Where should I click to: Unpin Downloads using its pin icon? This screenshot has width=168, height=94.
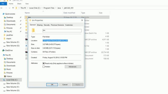pos(20,21)
